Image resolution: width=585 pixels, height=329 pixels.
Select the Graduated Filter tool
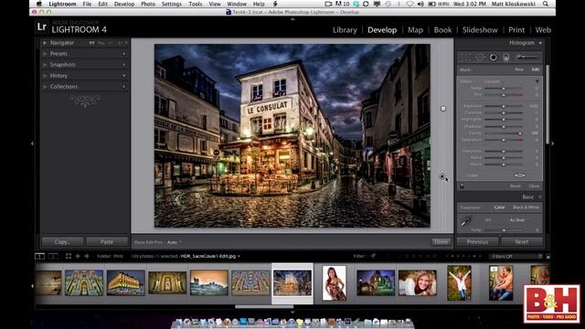pyautogui.click(x=505, y=58)
